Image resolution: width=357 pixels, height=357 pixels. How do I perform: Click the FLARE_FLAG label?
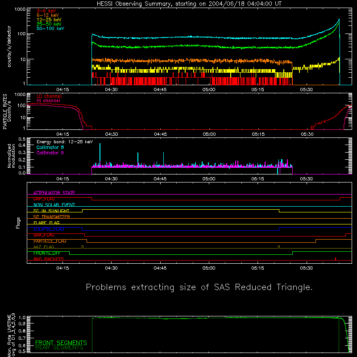coord(46,223)
